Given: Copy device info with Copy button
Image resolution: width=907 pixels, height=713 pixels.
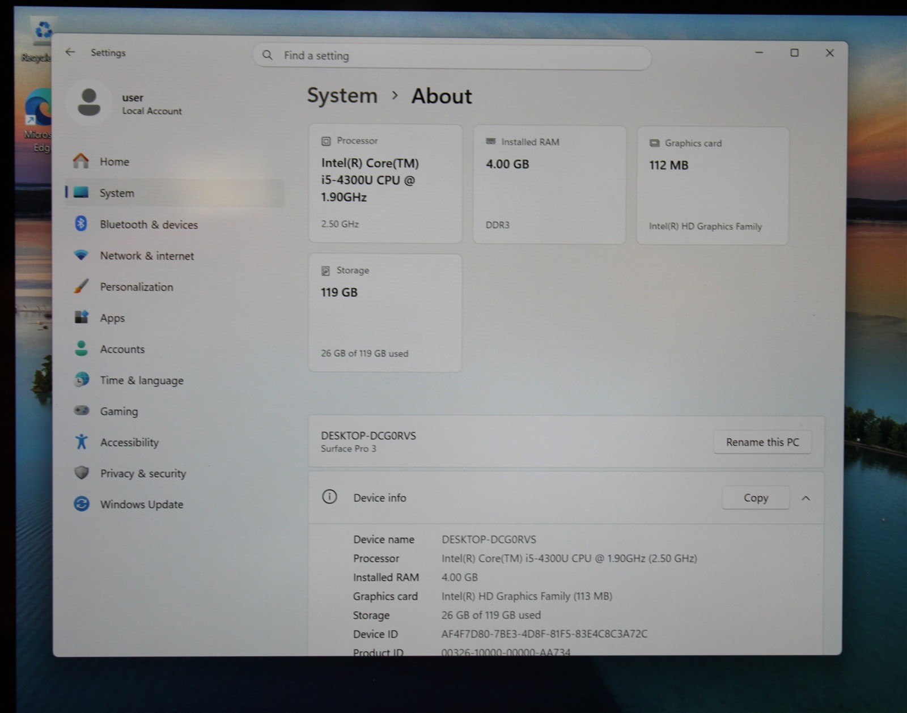Looking at the screenshot, I should tap(756, 498).
